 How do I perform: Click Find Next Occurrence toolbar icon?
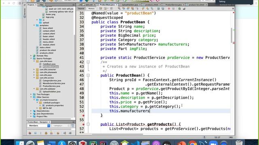pos(128,8)
